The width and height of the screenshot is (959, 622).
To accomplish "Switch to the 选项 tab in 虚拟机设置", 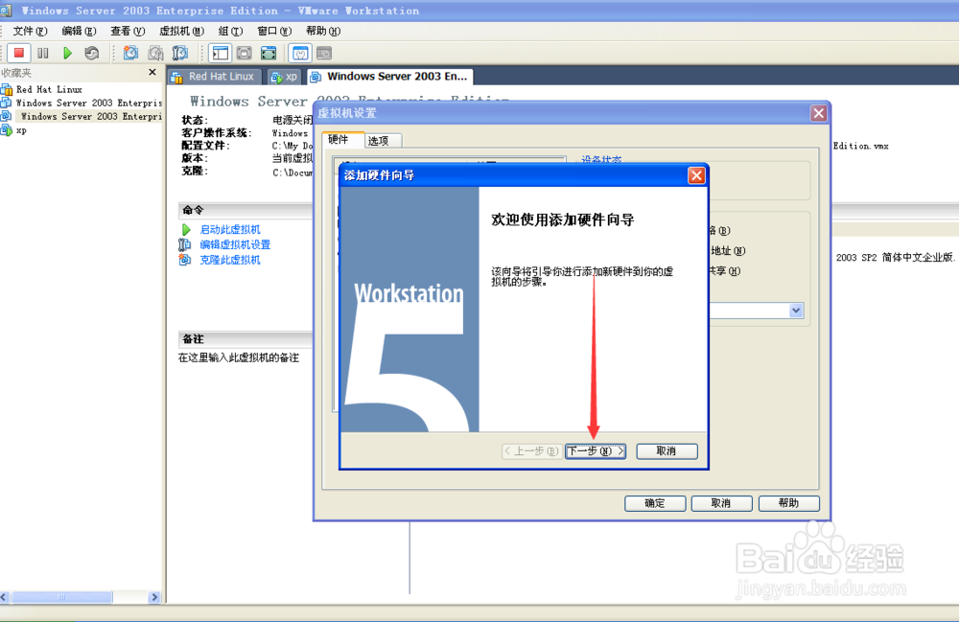I will pos(383,141).
